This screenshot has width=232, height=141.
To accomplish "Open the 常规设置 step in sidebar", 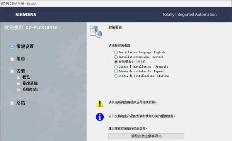I will click(25, 46).
